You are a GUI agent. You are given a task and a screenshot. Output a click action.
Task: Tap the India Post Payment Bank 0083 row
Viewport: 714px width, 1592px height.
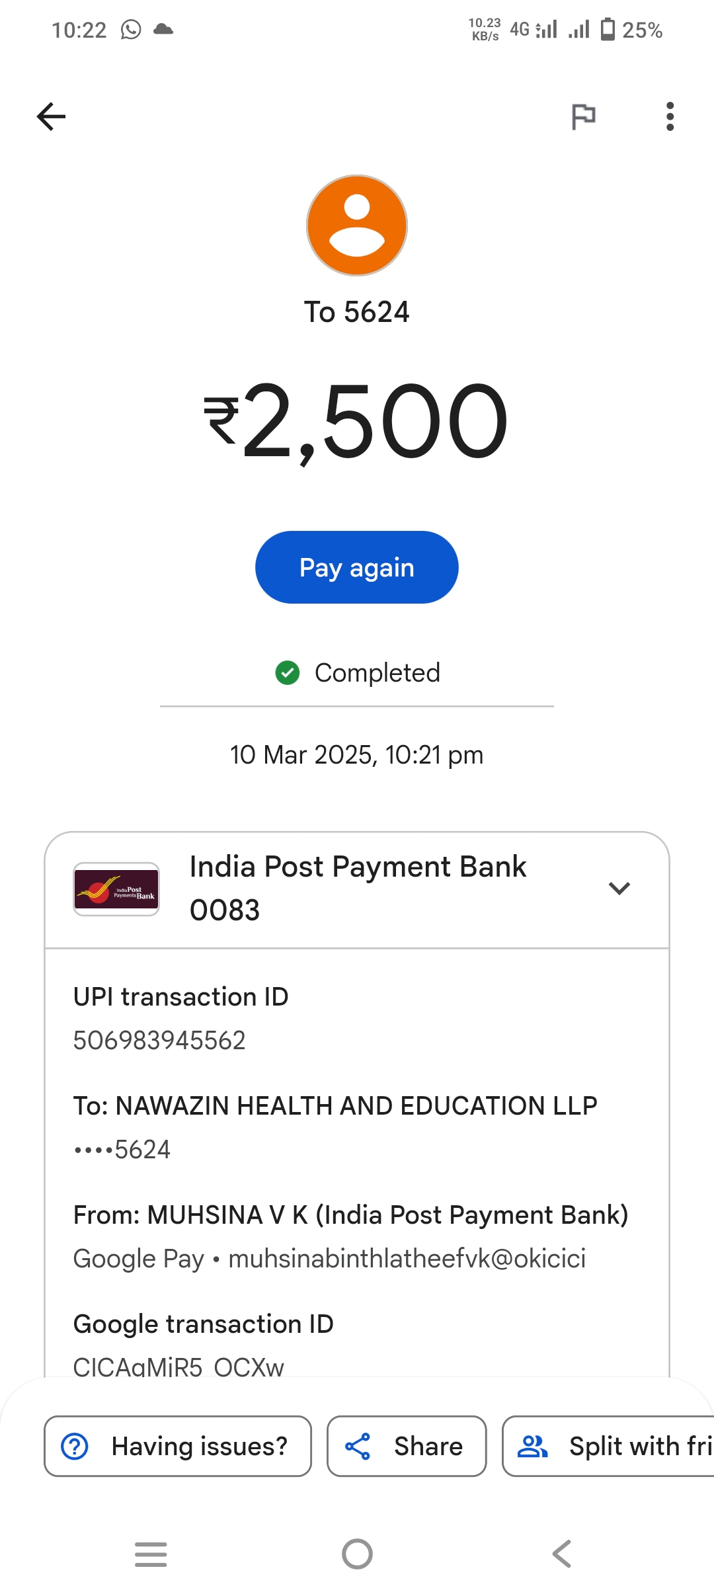pyautogui.click(x=357, y=888)
